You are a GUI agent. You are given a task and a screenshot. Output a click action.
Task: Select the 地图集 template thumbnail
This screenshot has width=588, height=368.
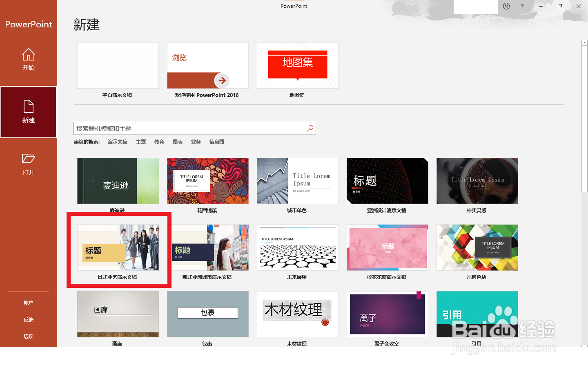(298, 65)
